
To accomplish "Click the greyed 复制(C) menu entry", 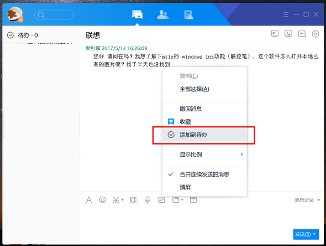I will click(x=204, y=76).
